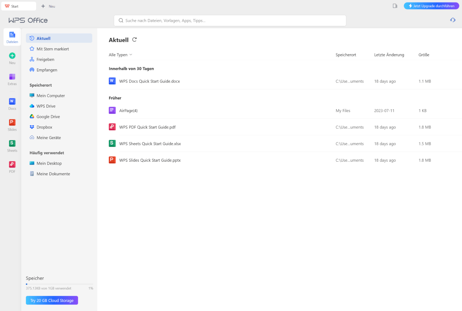Open the Docs app from the left rail
462x311 pixels.
tap(12, 104)
